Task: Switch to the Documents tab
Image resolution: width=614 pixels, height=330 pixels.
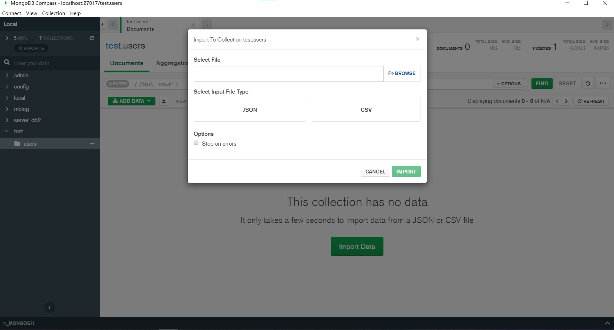Action: point(126,63)
